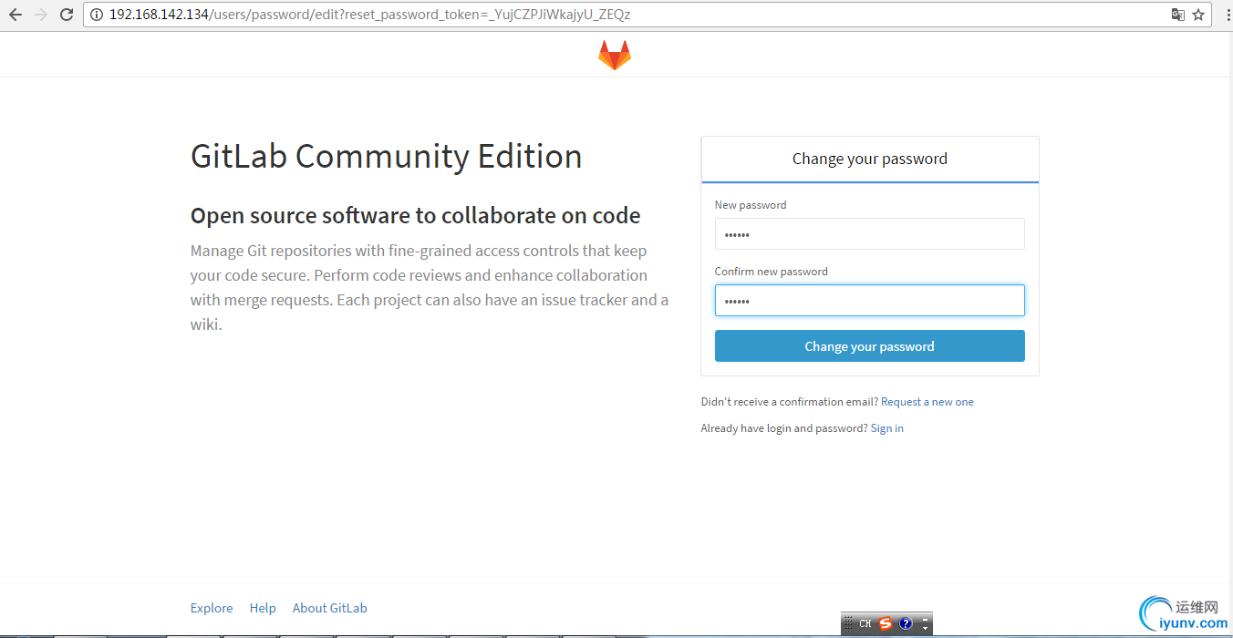Select the Change your password tab header
1233x638 pixels.
point(869,159)
